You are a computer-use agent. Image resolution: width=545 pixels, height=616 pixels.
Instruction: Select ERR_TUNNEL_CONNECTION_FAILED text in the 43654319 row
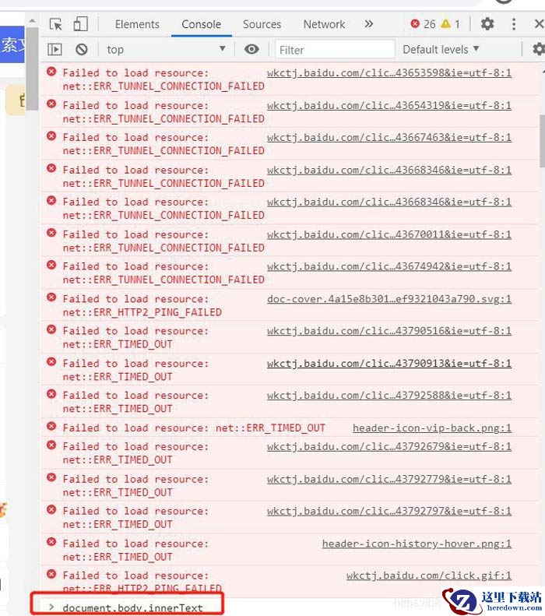(x=179, y=118)
